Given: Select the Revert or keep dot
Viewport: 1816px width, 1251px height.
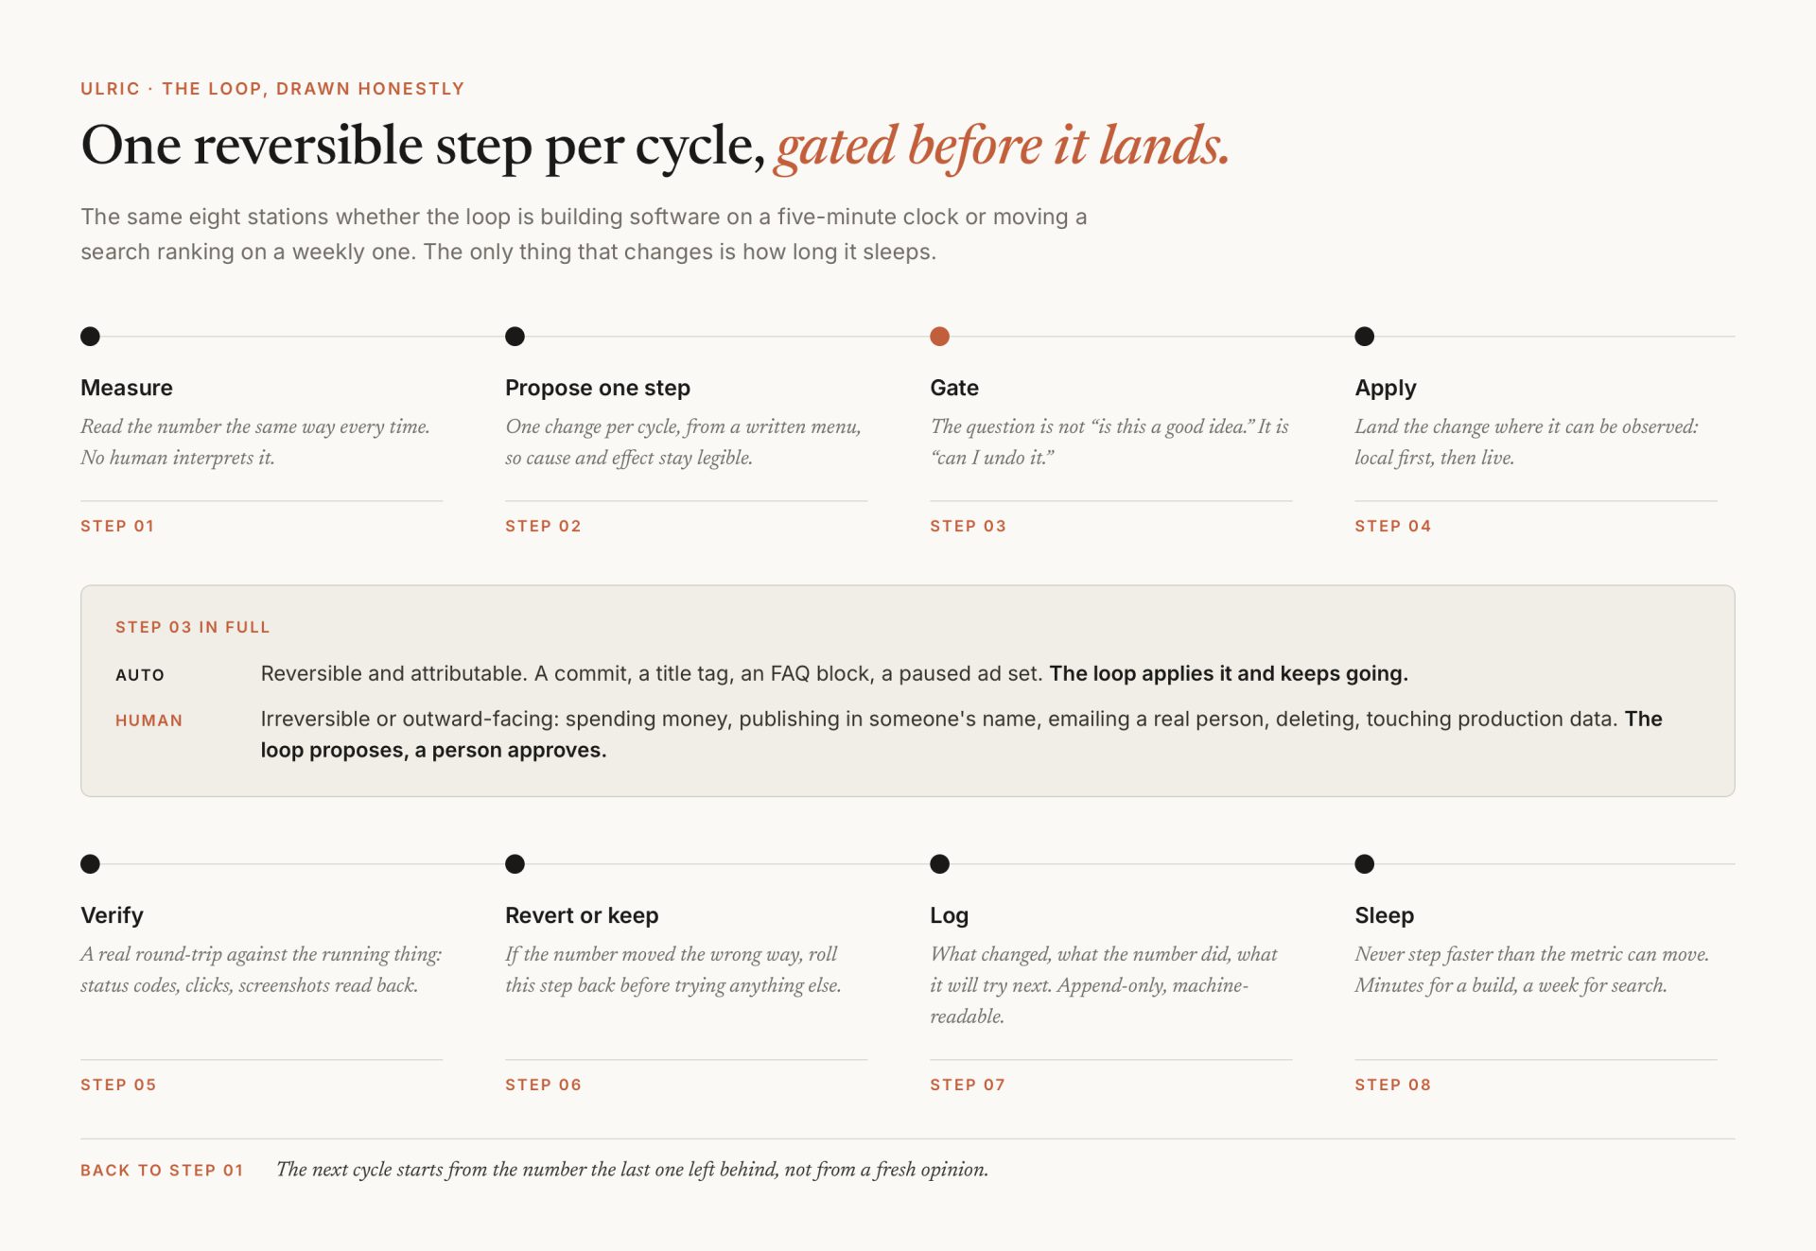Looking at the screenshot, I should [515, 863].
